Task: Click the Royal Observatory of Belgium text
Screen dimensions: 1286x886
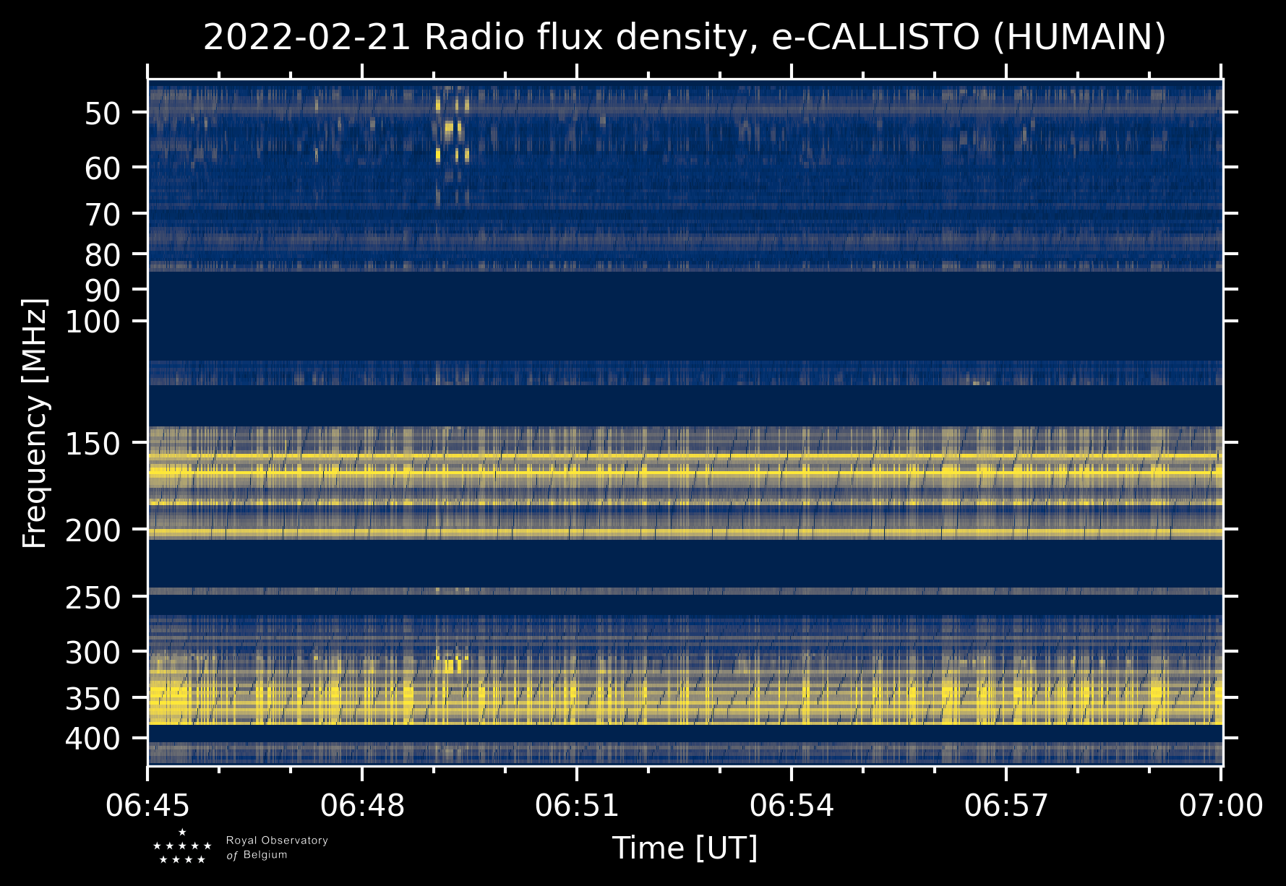Action: 277,848
